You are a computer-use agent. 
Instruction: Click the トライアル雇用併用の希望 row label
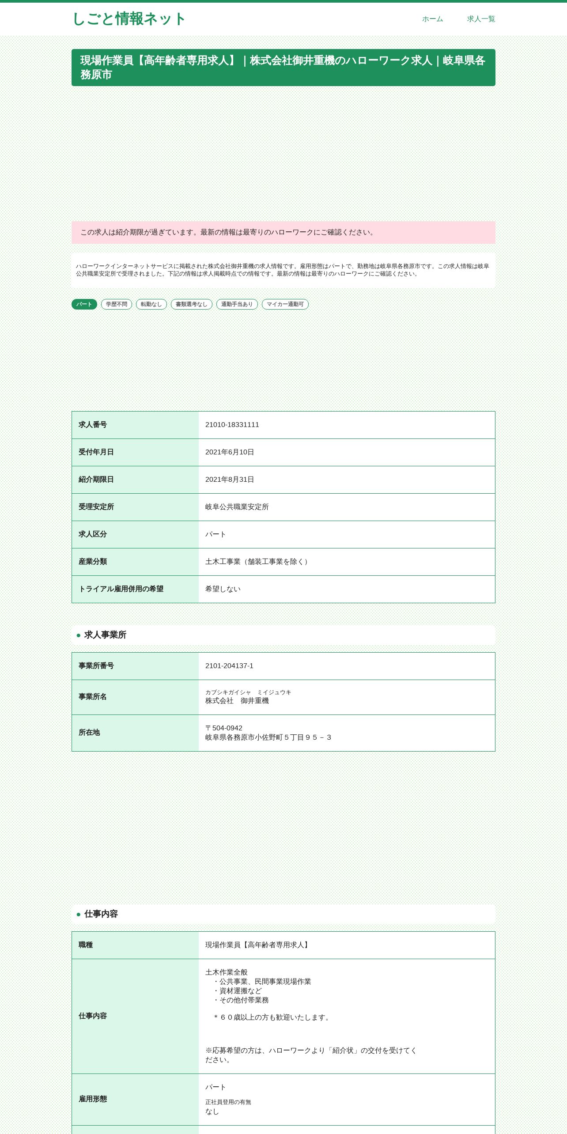121,589
